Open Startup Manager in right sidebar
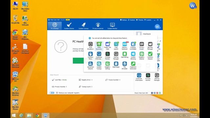 [x=157, y=77]
